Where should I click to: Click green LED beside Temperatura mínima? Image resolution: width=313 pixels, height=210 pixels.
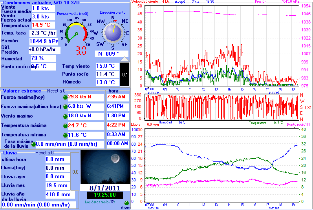pos(65,135)
